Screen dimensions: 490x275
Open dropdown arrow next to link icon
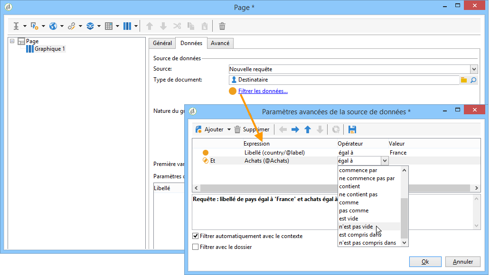click(x=80, y=26)
